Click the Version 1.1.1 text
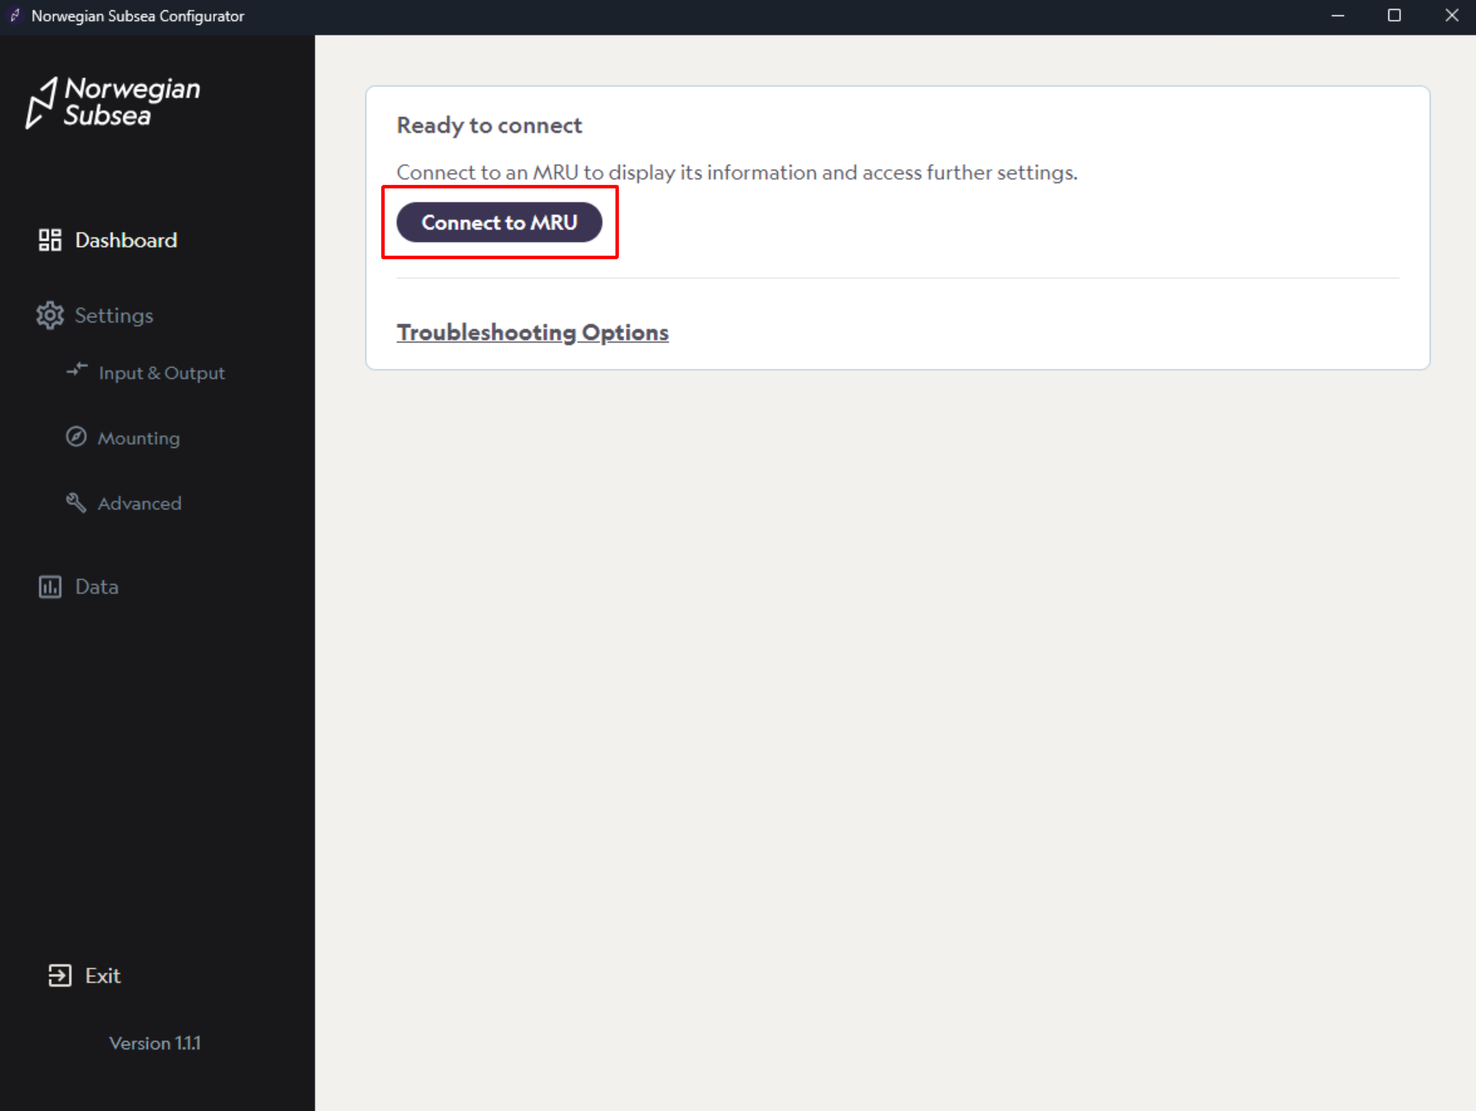 (x=155, y=1043)
